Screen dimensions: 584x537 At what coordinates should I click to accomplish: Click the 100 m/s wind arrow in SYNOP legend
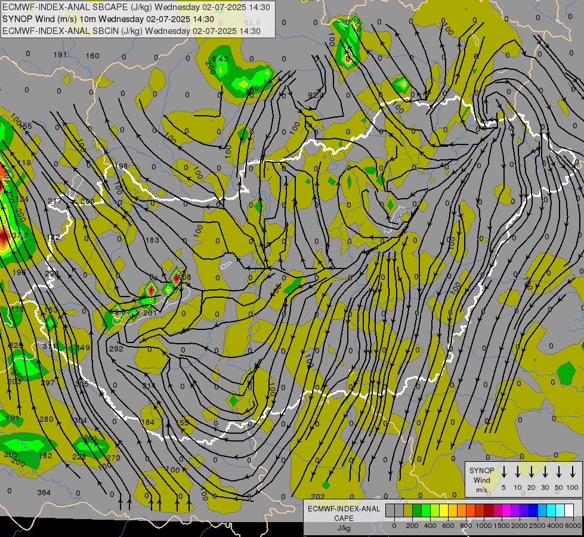coord(573,471)
